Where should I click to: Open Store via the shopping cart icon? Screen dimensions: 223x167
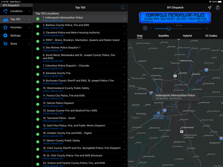point(5,44)
